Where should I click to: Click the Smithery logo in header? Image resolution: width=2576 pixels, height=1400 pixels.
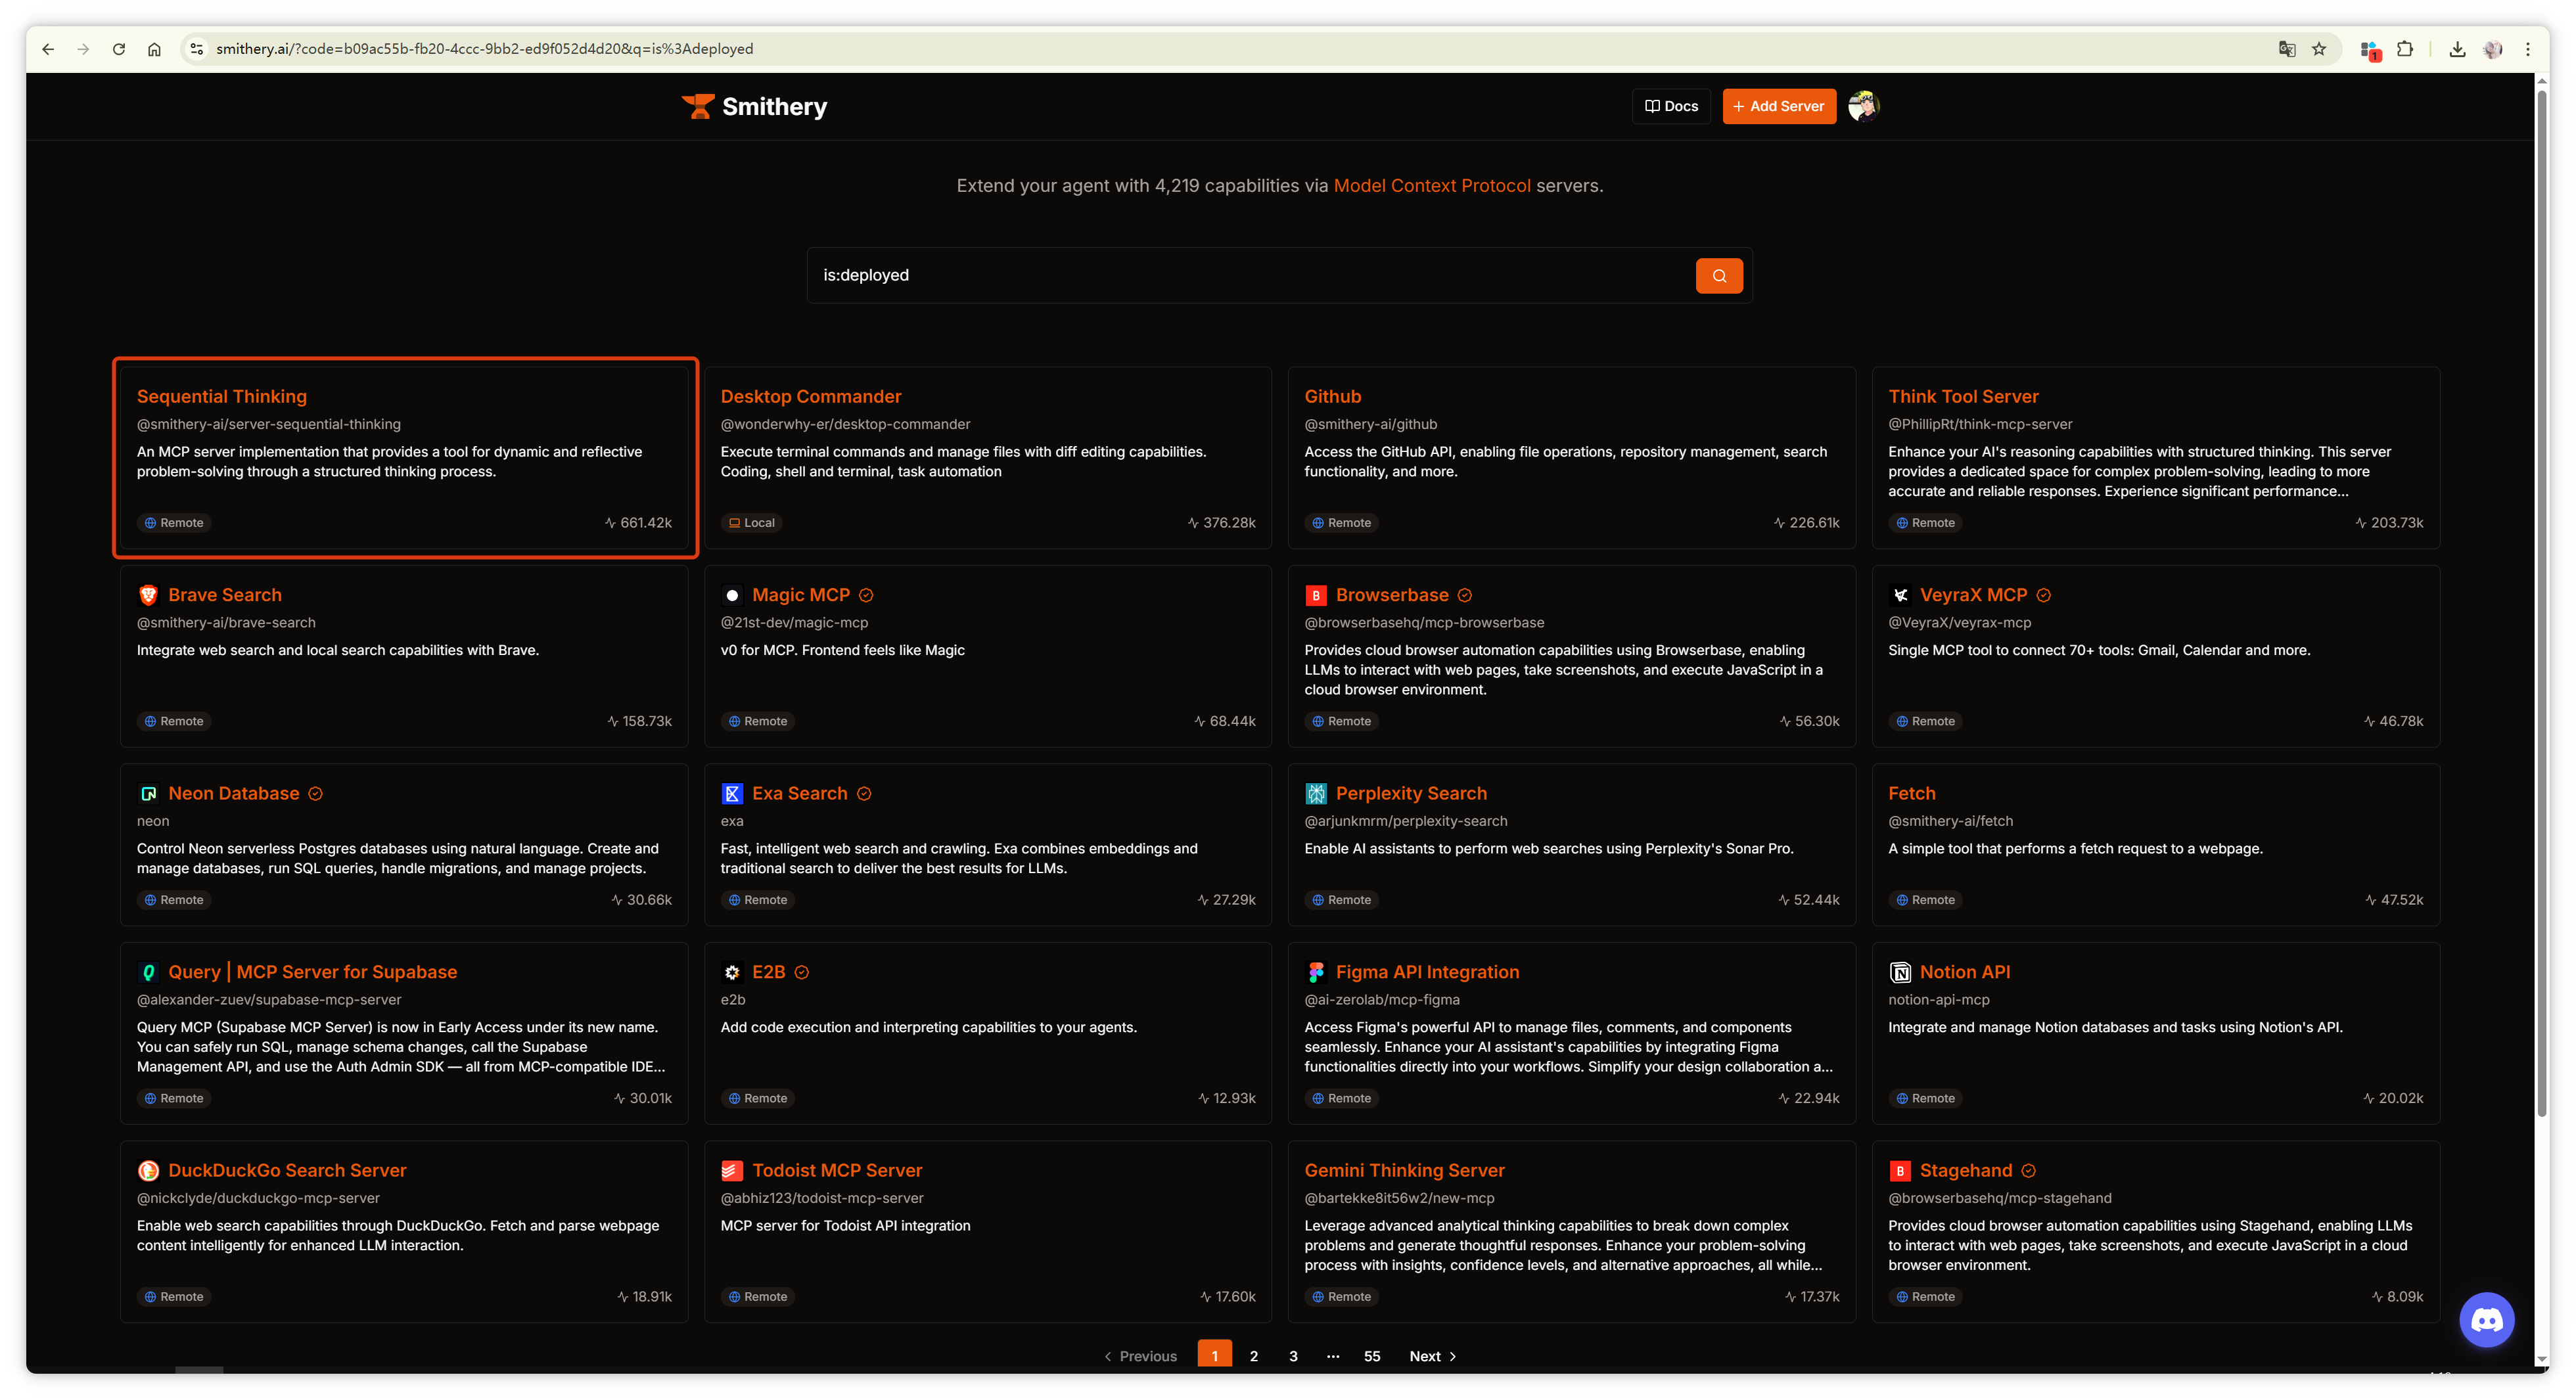(754, 106)
